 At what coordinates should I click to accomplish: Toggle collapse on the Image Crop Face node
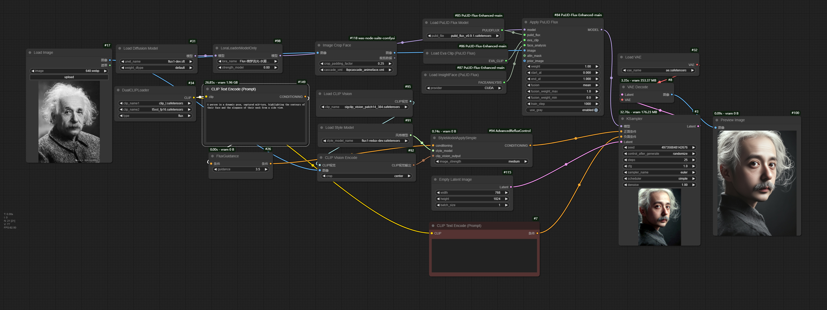coord(319,45)
